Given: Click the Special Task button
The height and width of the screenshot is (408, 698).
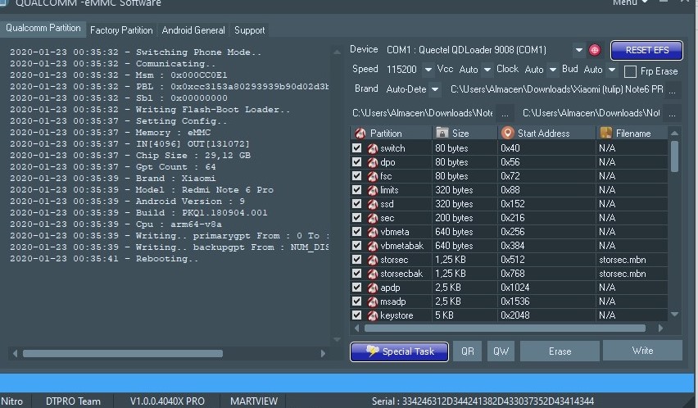Looking at the screenshot, I should click(399, 351).
